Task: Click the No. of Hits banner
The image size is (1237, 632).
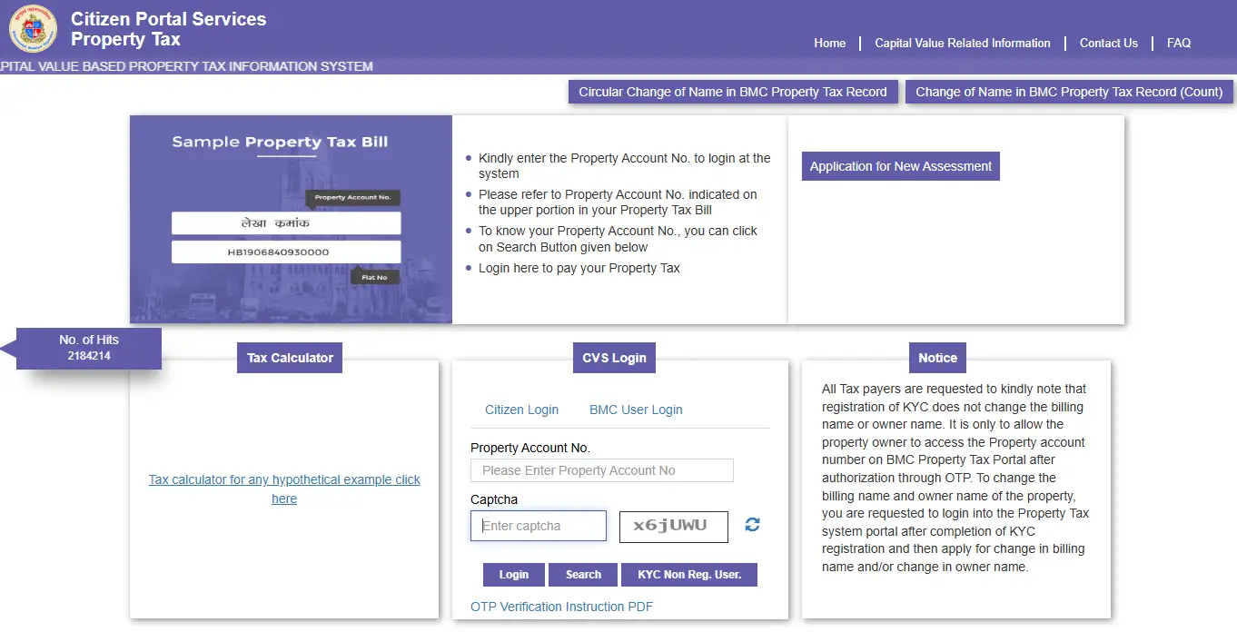Action: tap(88, 348)
